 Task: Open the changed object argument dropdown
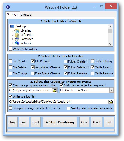click(x=112, y=90)
